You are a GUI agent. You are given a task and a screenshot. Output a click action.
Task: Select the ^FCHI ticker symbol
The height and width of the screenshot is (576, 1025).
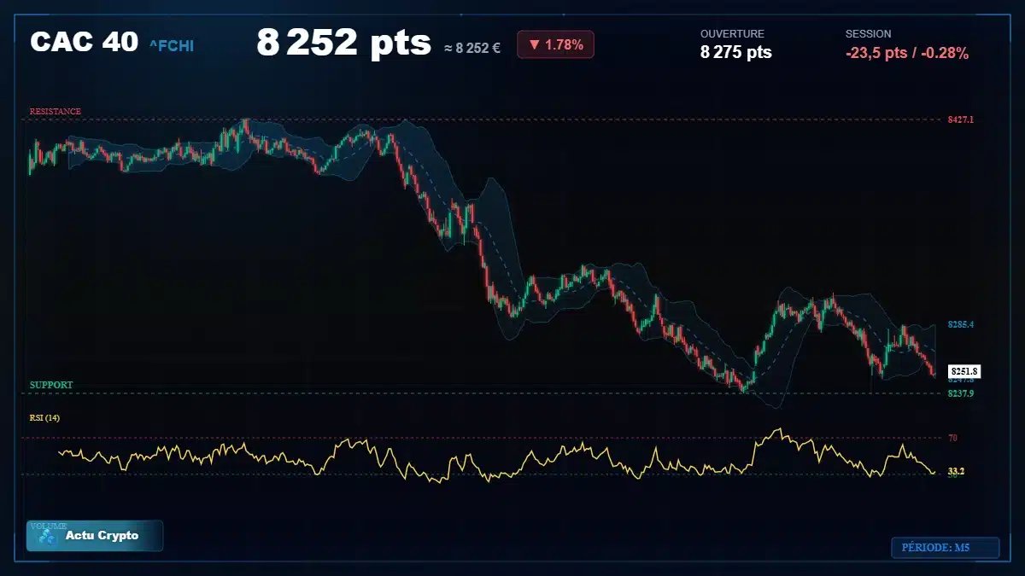pos(171,45)
